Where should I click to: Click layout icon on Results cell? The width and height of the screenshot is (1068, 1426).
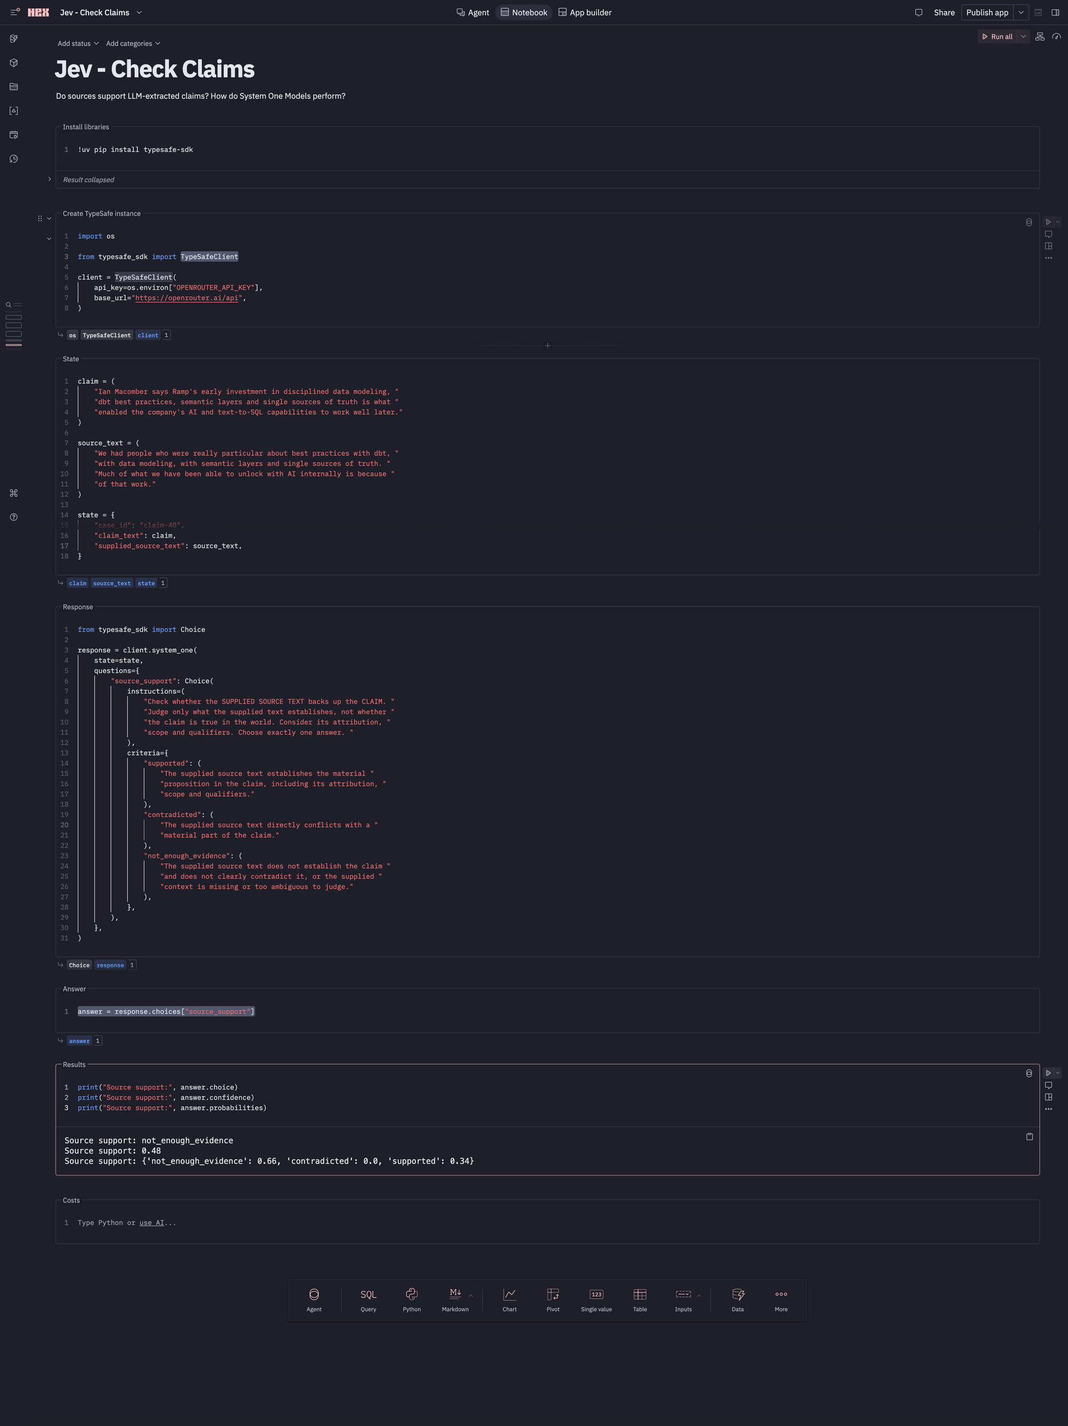click(1049, 1097)
